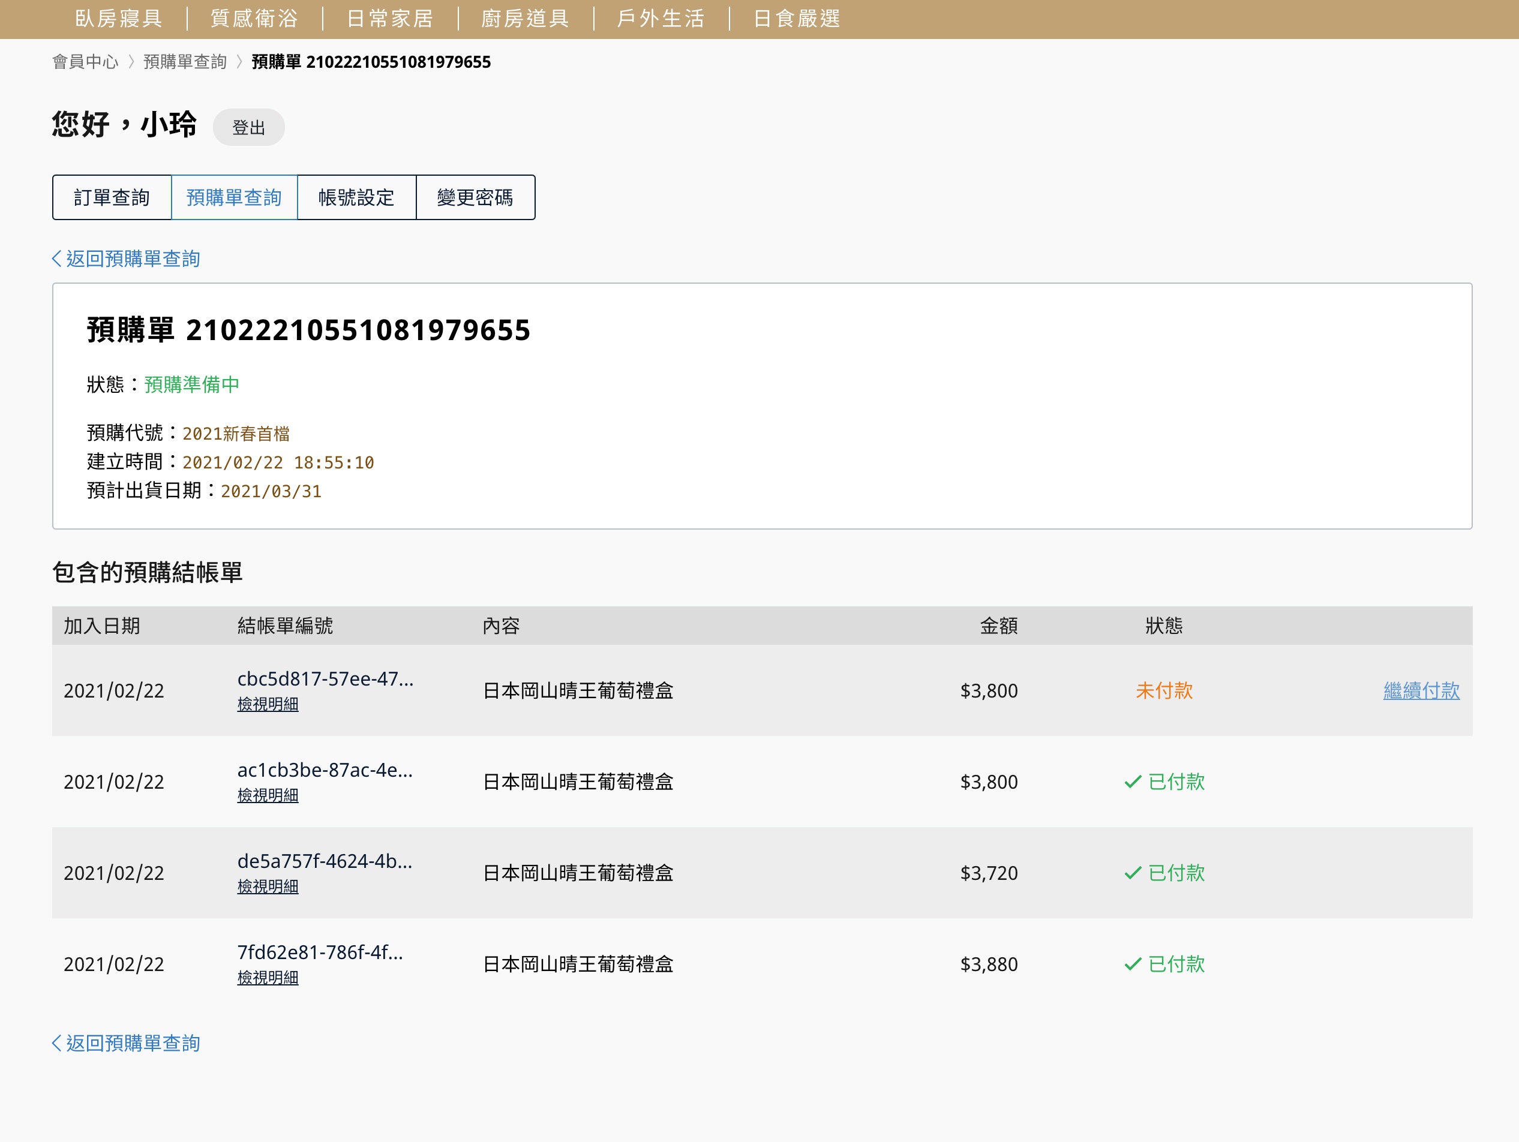Select 廚房道具 in the navigation bar
The width and height of the screenshot is (1519, 1142).
pos(526,19)
